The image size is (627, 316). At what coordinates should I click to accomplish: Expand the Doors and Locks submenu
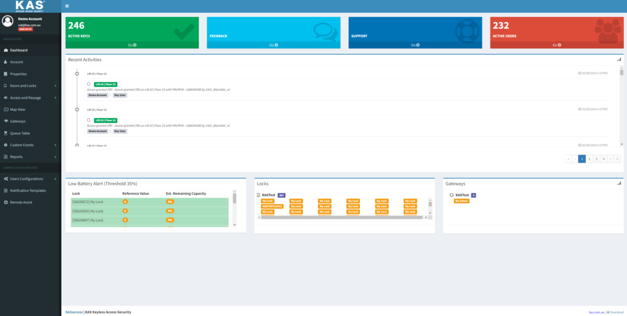tap(56, 86)
